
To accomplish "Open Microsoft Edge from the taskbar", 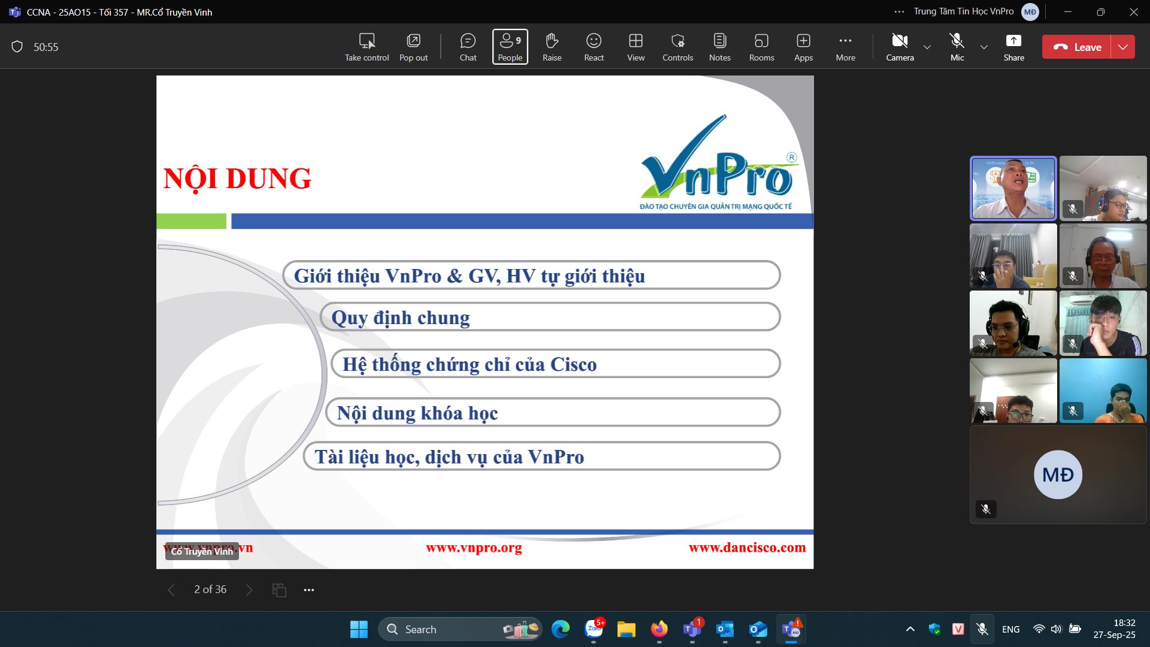I will click(561, 629).
